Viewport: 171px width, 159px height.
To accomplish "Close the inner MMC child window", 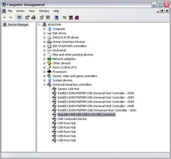I will 167,11.
